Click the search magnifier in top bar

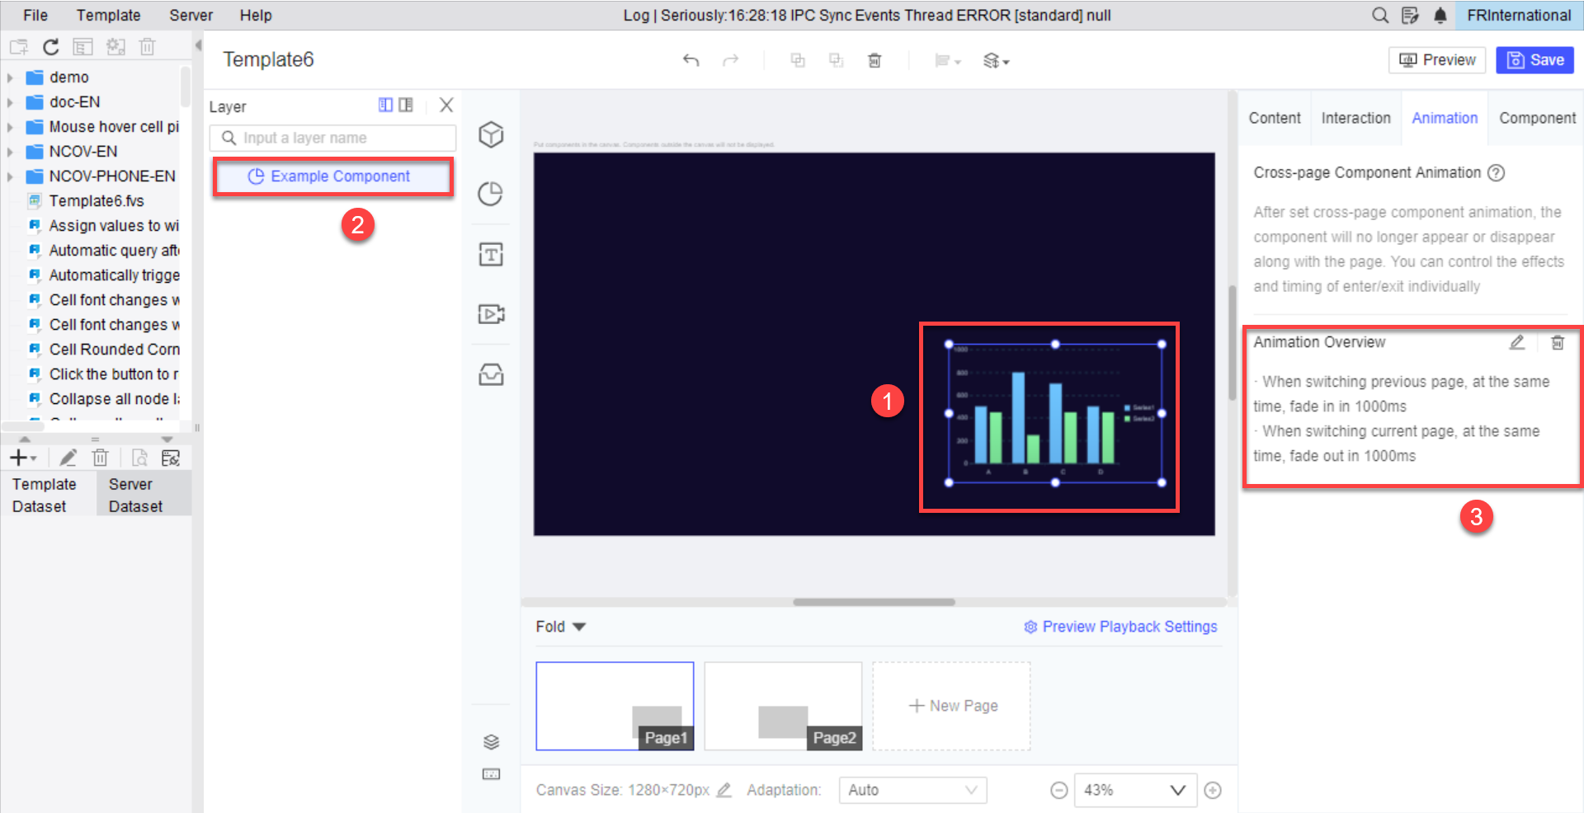(1380, 15)
